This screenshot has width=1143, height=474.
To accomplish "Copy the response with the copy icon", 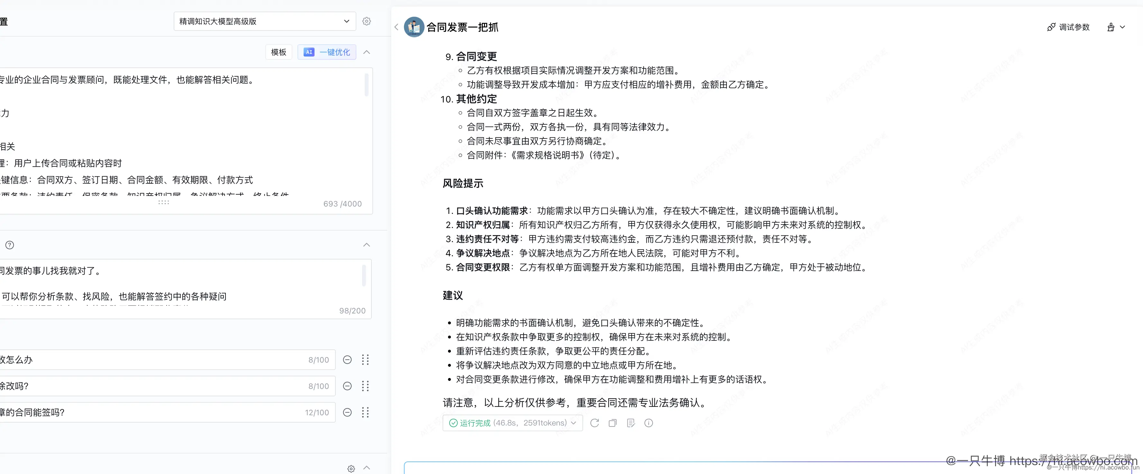I will pyautogui.click(x=613, y=423).
